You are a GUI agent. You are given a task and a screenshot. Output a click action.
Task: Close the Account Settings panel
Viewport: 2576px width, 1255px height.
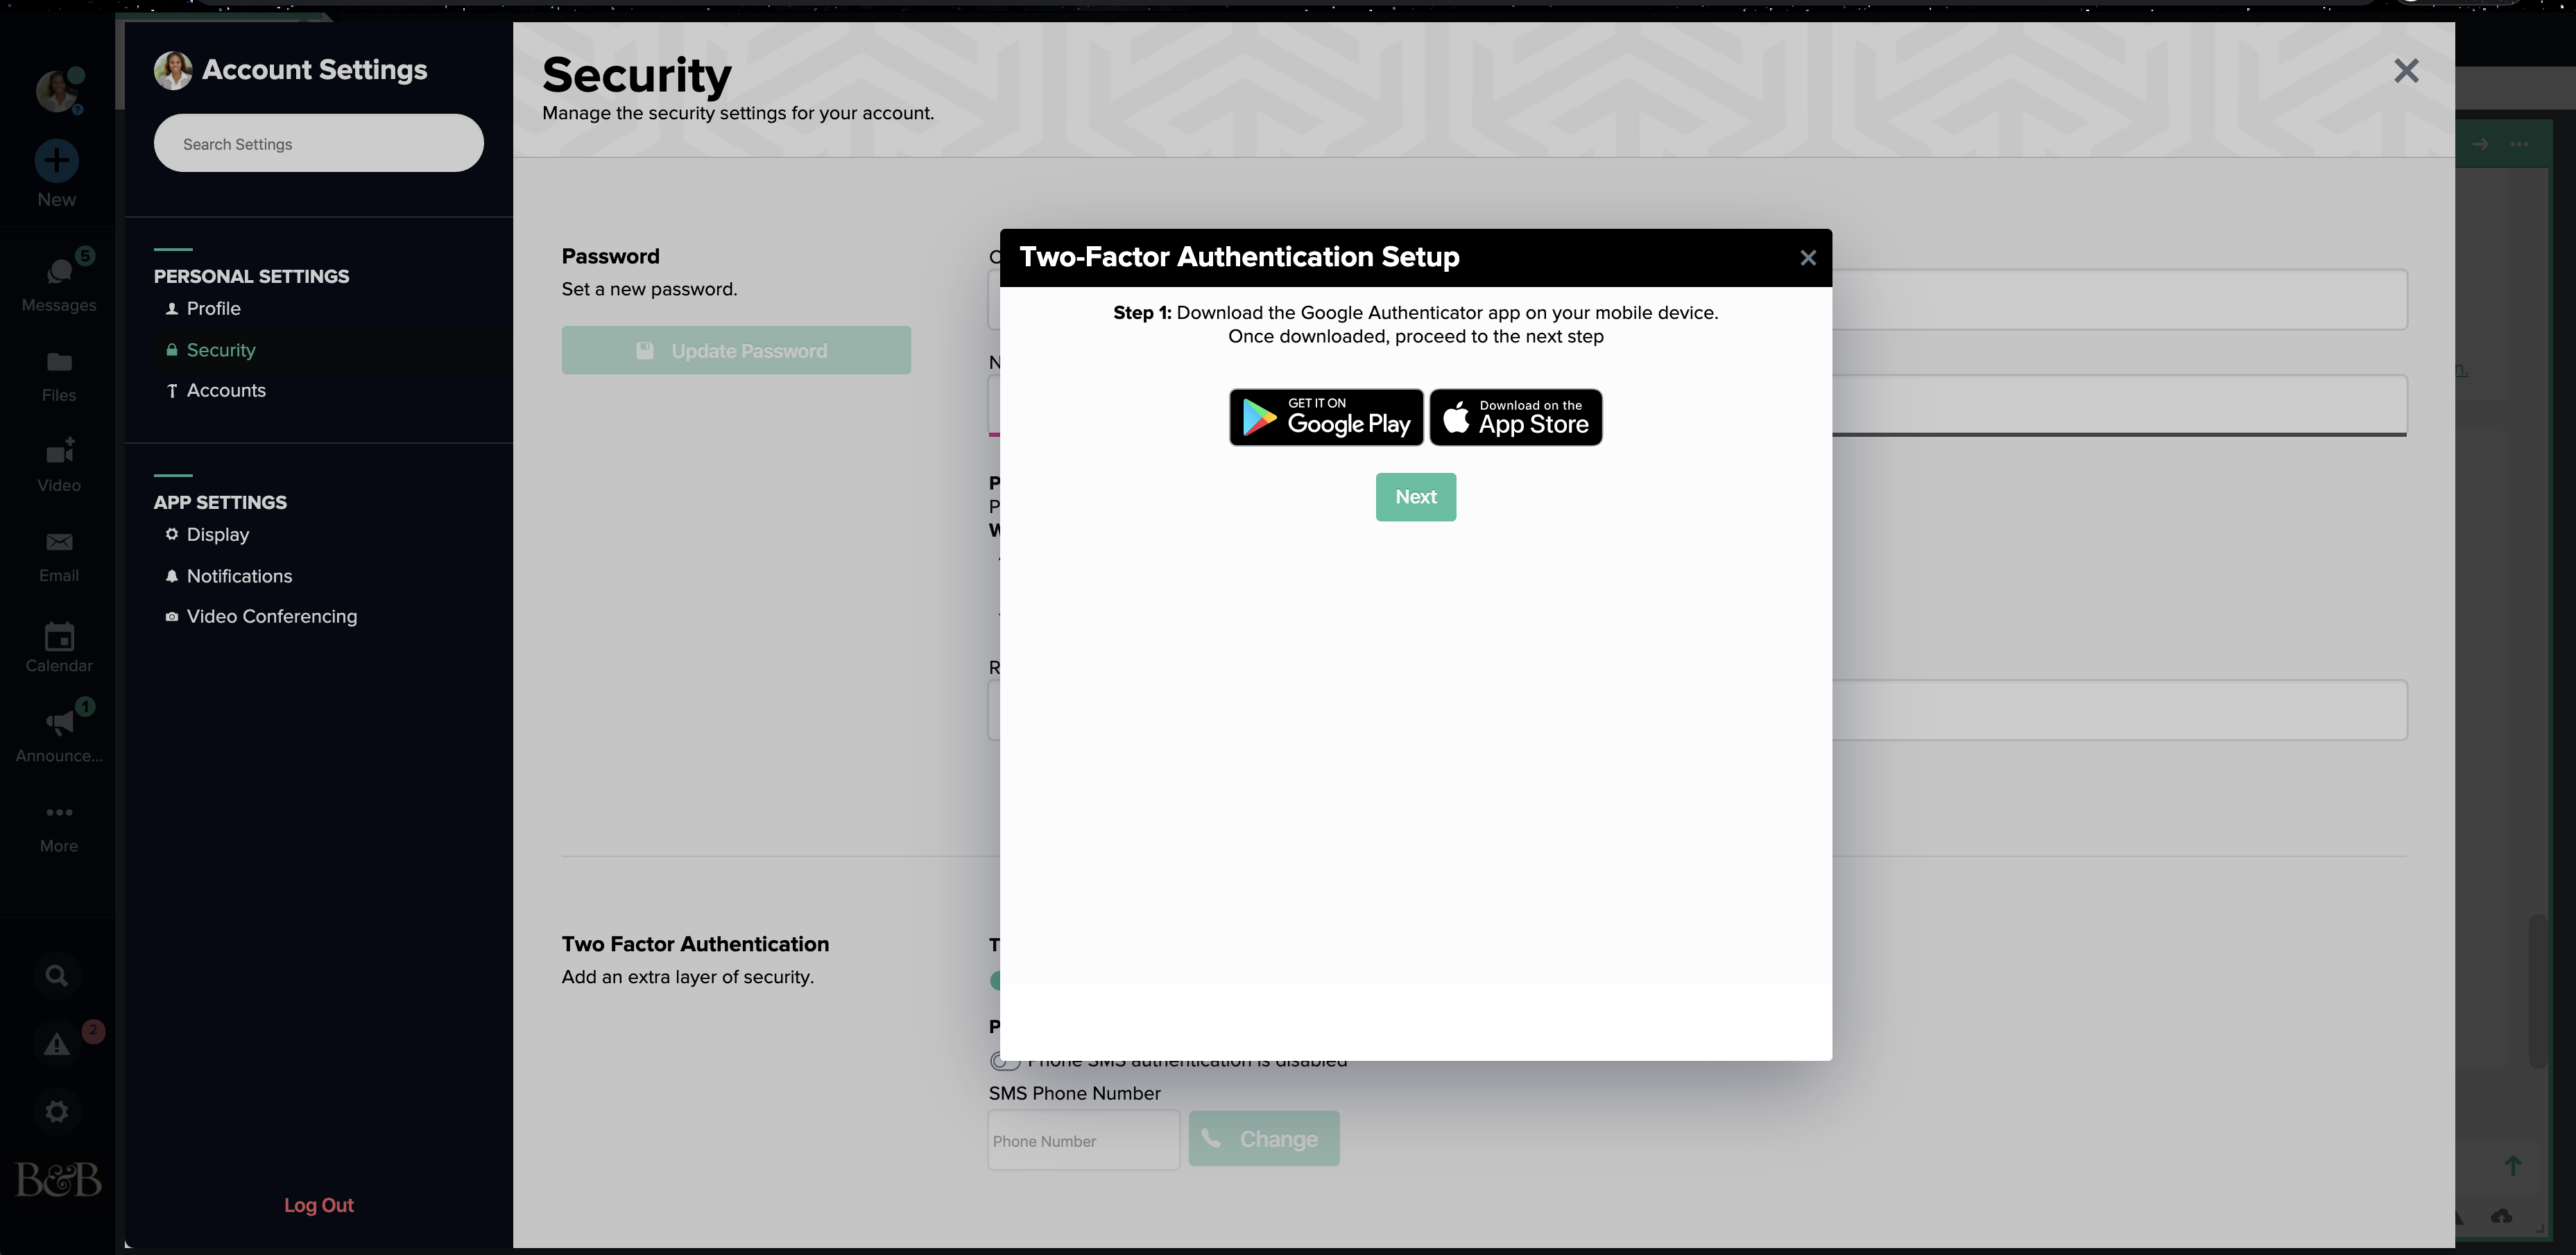(x=2406, y=71)
